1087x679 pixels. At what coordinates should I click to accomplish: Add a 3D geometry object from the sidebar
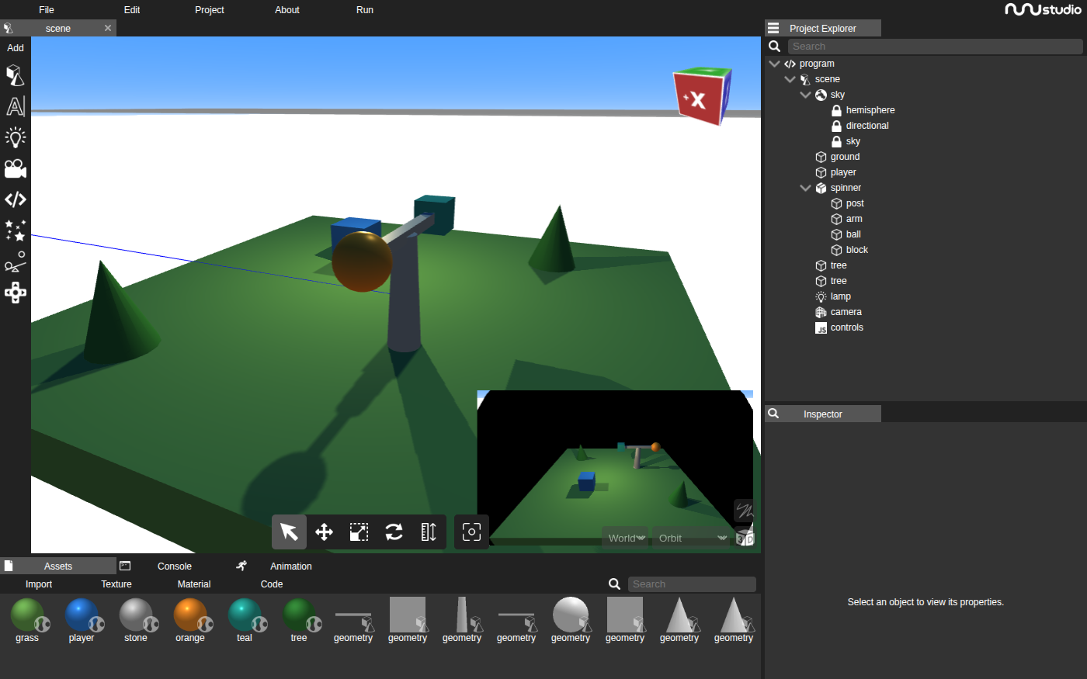pos(16,75)
